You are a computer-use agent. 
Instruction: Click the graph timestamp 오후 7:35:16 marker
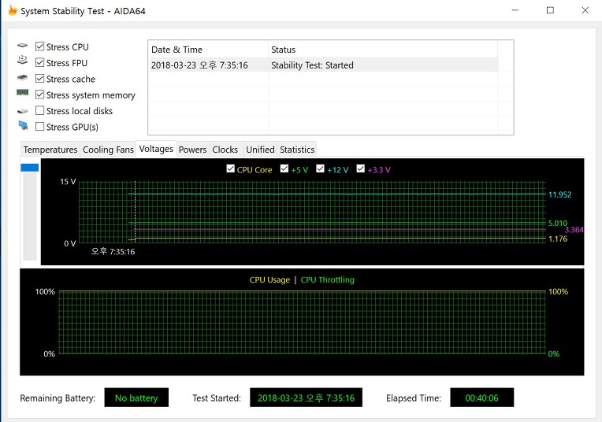click(113, 252)
